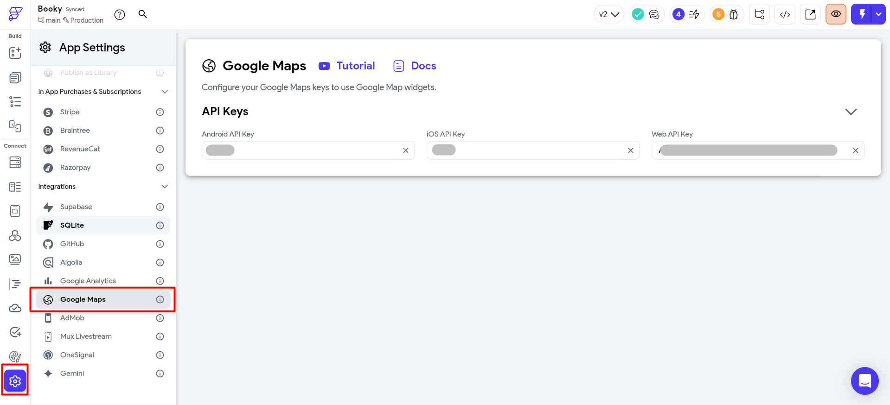
Task: Open the branching icon in toolbar
Action: 760,14
